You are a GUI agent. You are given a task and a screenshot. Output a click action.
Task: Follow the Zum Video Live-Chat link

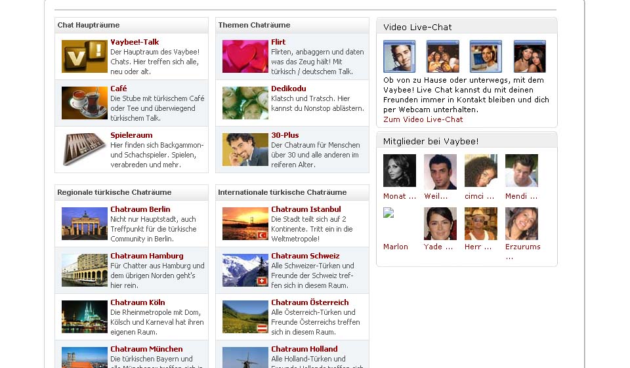tap(423, 119)
